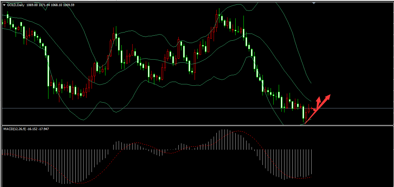Image resolution: width=394 pixels, height=187 pixels.
Task: Select the low price 1068.10
Action: pos(56,5)
